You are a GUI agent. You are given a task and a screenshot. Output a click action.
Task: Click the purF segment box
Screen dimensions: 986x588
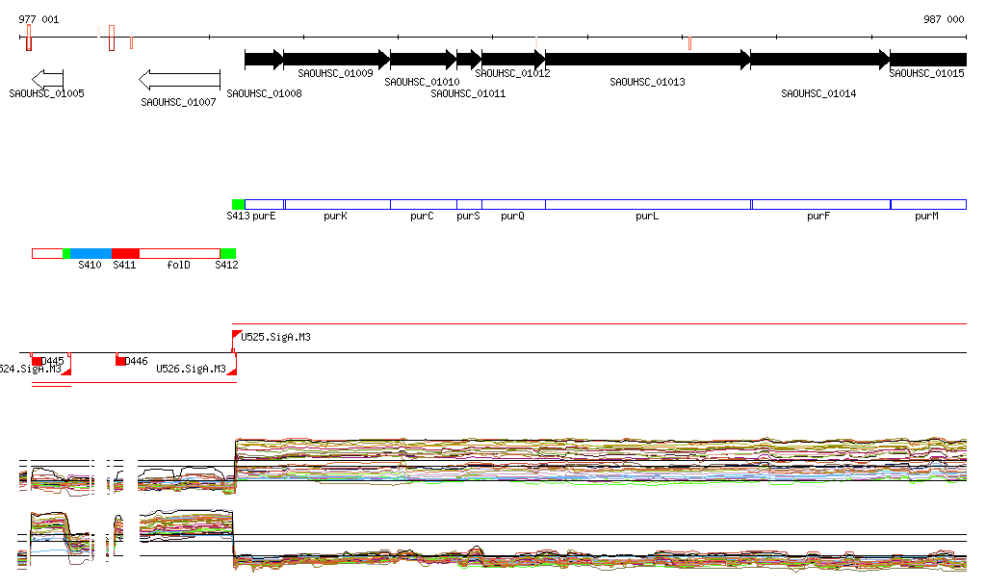819,204
